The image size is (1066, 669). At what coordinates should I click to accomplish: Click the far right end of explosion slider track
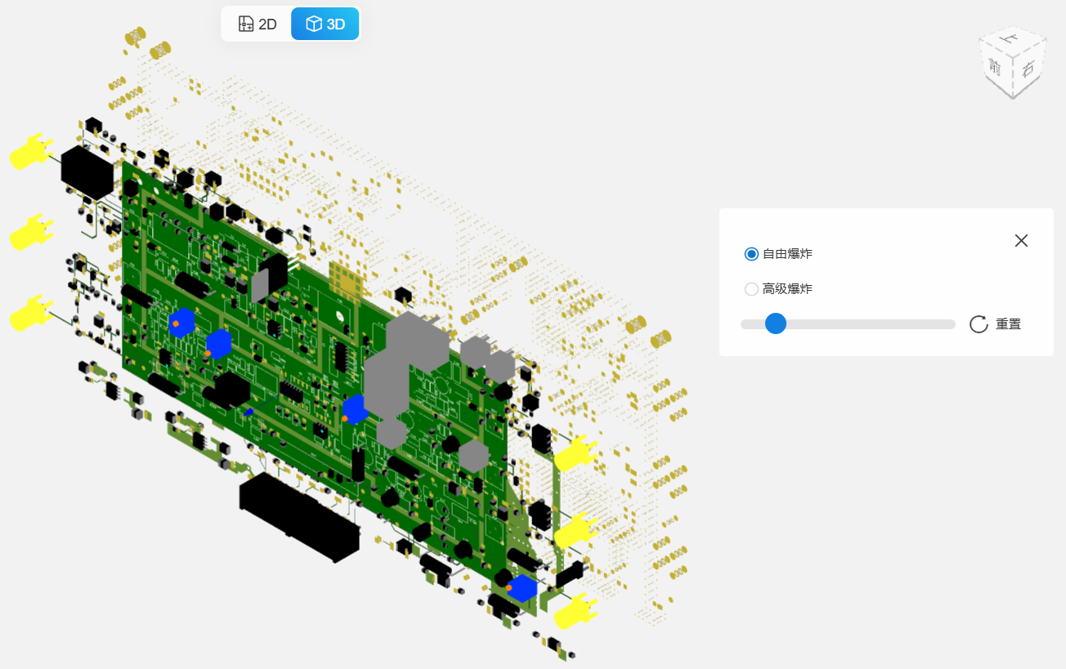(952, 324)
